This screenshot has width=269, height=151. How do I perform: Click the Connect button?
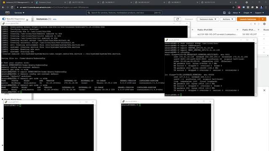189,19
